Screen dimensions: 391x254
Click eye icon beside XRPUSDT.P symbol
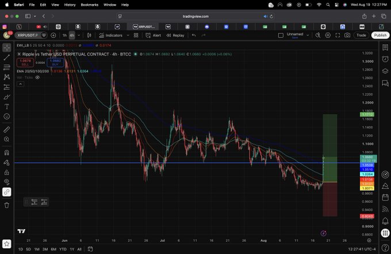pyautogui.click(x=44, y=36)
